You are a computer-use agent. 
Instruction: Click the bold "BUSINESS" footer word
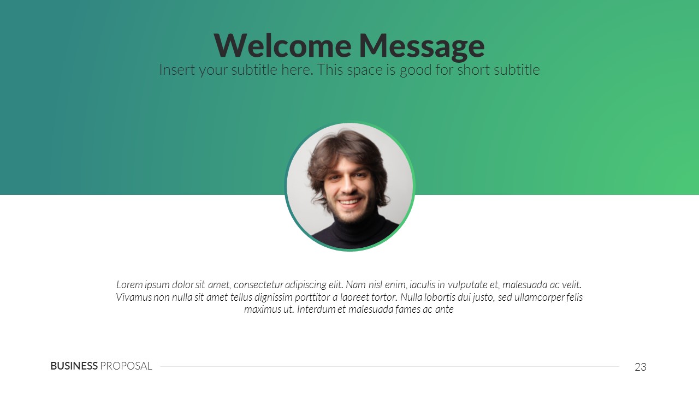74,366
